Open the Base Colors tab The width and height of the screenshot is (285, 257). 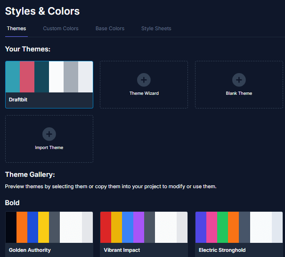pyautogui.click(x=110, y=29)
